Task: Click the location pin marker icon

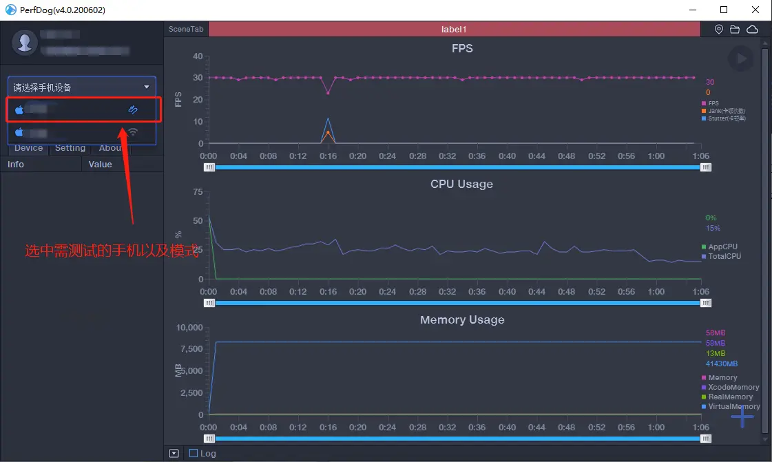Action: (719, 30)
